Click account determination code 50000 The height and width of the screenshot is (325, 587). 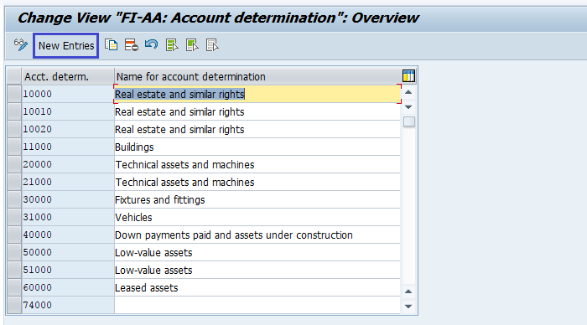point(68,252)
